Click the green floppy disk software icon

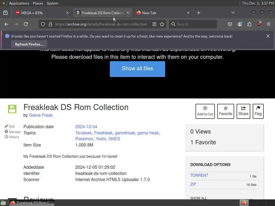click(x=12, y=109)
